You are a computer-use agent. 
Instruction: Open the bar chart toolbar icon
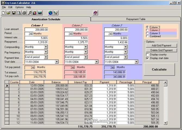[35, 13]
